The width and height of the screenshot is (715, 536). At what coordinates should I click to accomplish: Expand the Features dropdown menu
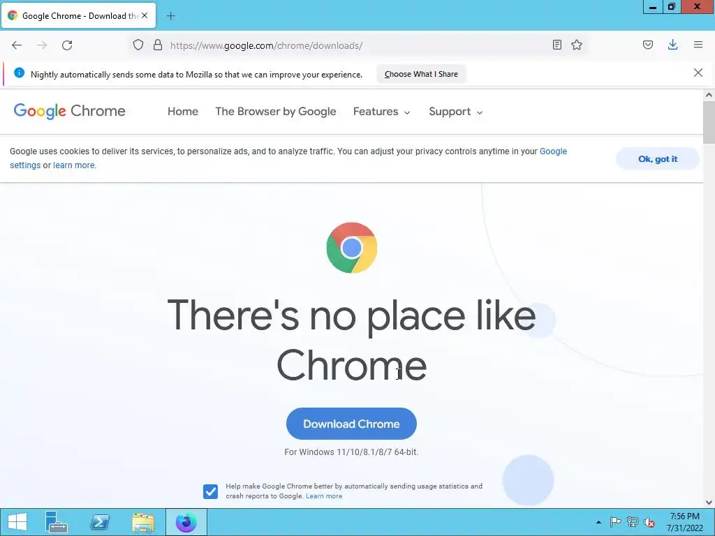[x=382, y=112]
